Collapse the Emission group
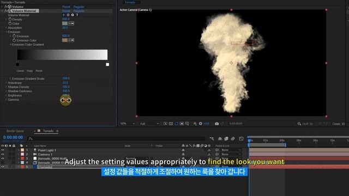Screen dimensions: 349x196 point(6,32)
